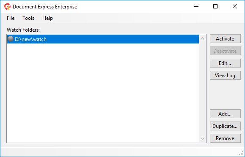Open the Tools menu
This screenshot has width=245, height=157.
[28, 18]
